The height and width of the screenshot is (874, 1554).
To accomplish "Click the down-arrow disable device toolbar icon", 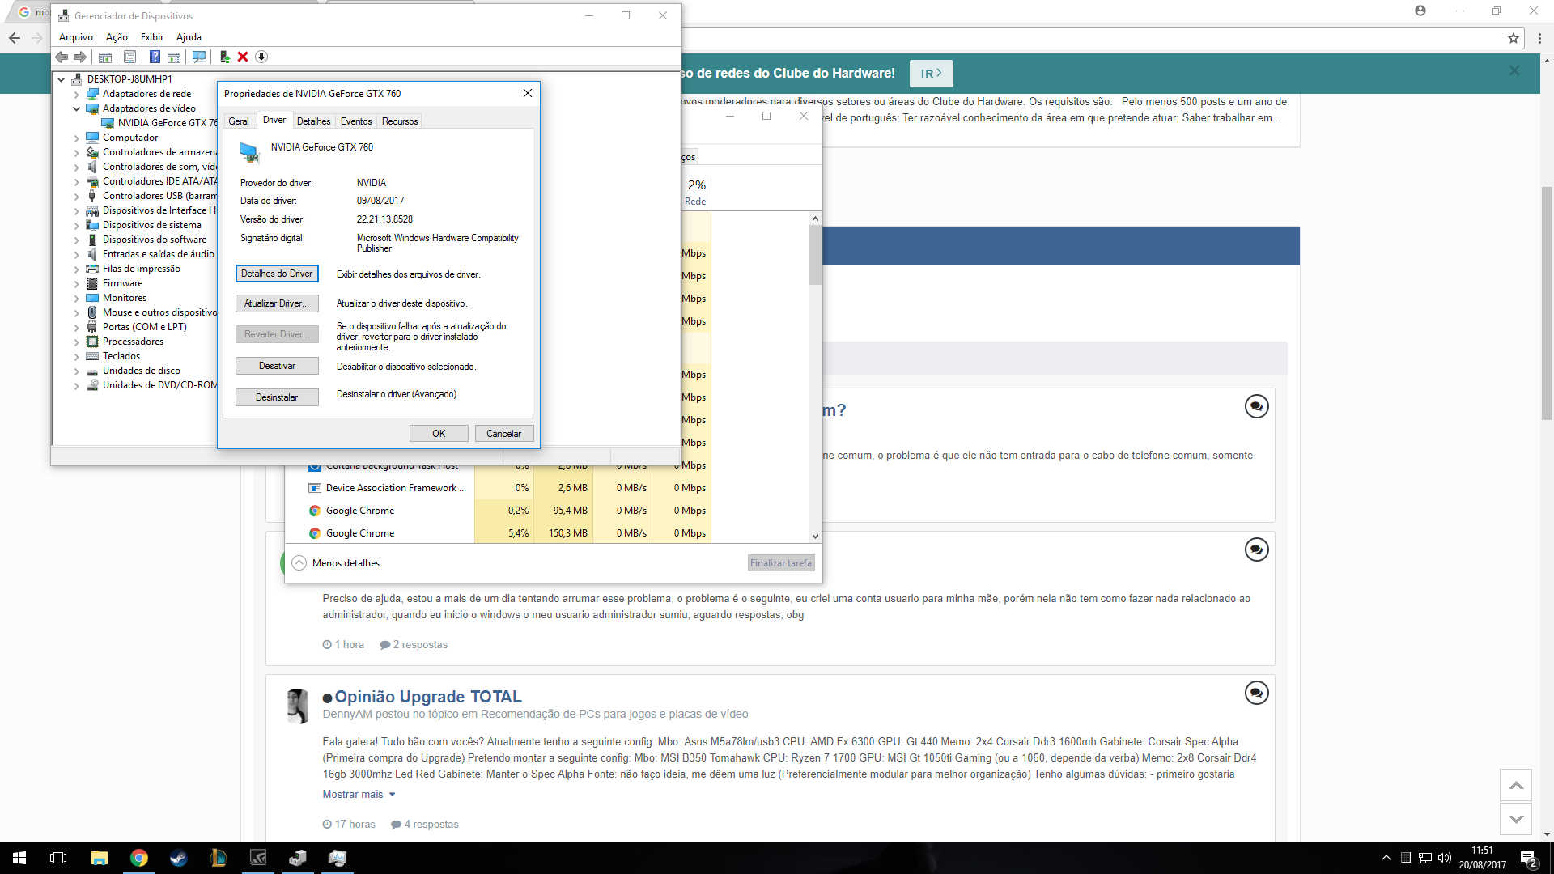I will (261, 57).
